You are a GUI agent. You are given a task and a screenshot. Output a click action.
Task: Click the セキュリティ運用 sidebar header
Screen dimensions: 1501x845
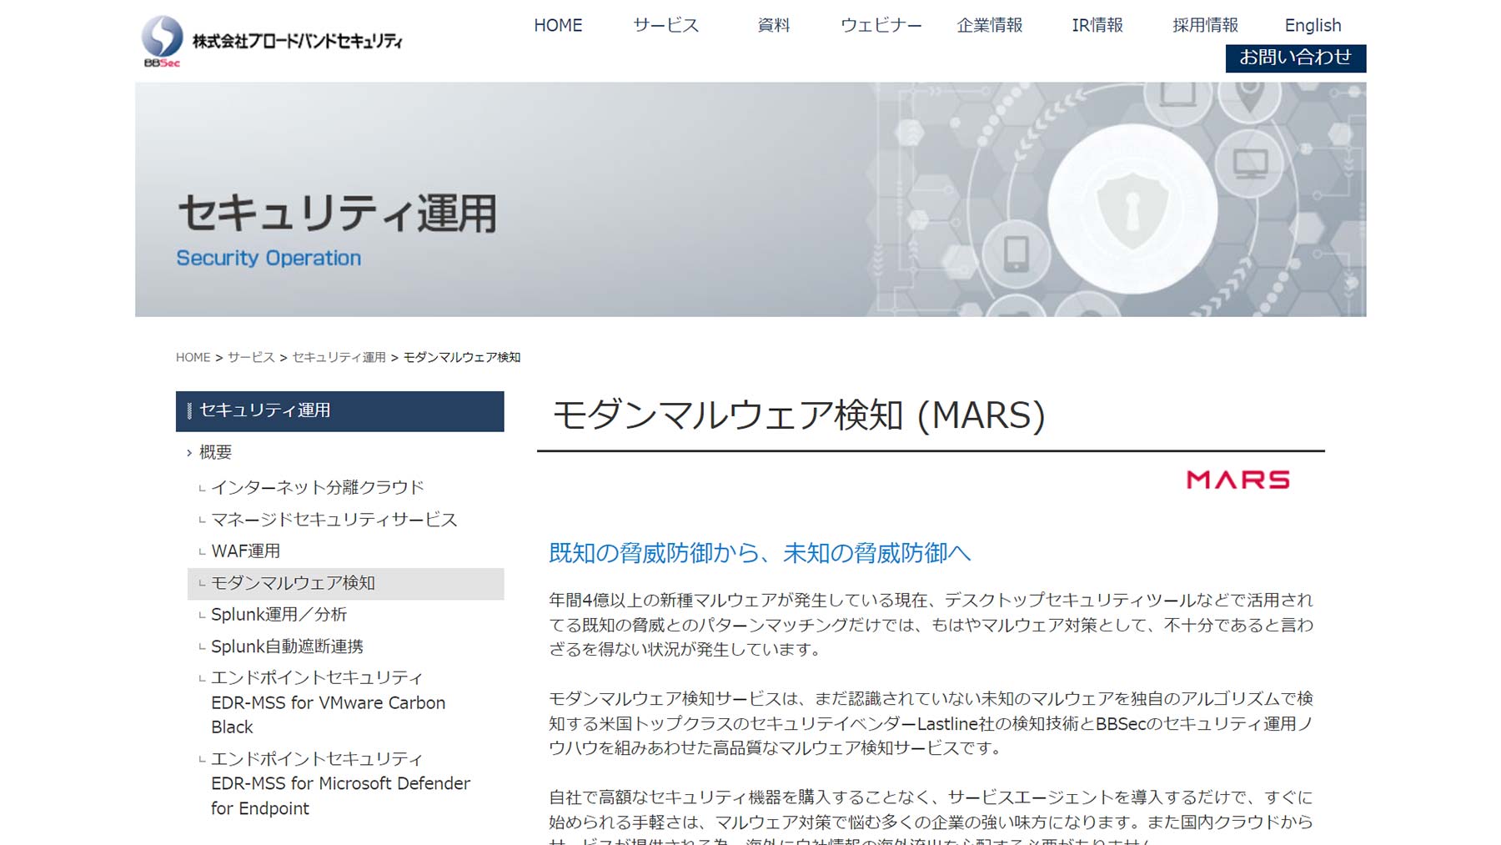coord(339,411)
